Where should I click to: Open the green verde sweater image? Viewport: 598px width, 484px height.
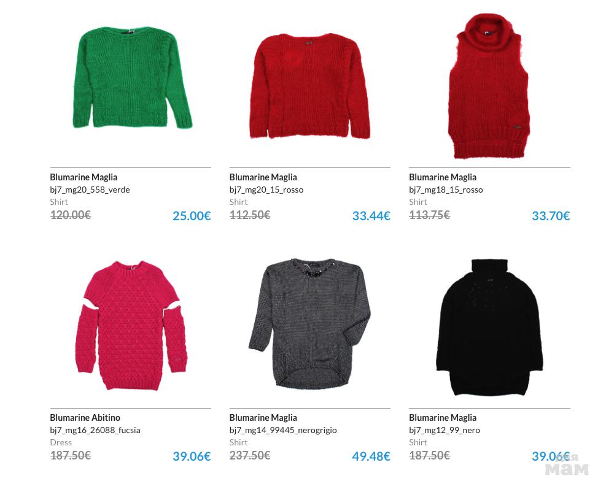132,77
